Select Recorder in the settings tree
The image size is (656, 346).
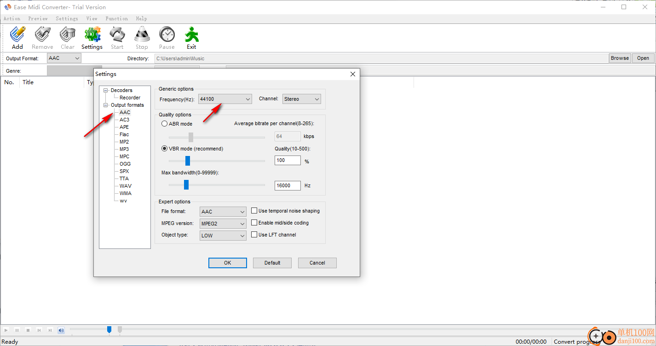[130, 98]
